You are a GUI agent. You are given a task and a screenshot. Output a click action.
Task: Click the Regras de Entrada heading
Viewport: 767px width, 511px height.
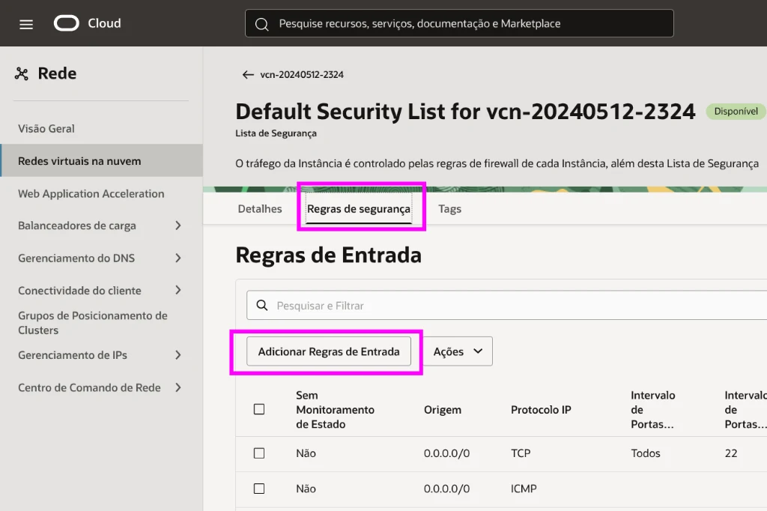pos(328,255)
